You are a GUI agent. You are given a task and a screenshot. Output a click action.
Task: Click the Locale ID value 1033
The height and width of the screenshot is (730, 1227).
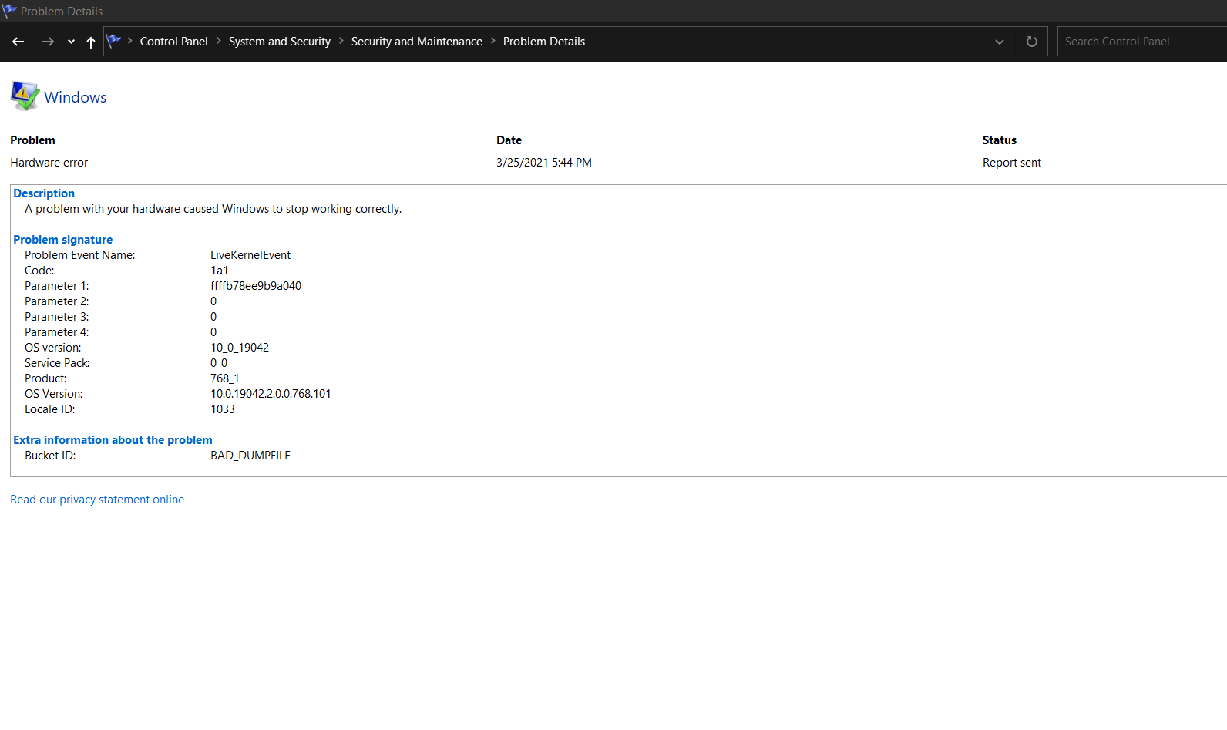223,409
